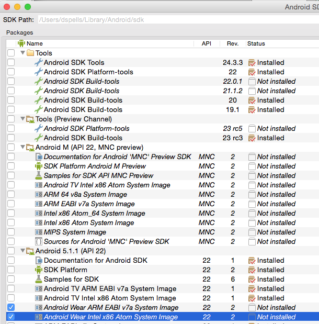Click the SDK Platform Android M Preview robot icon
319x324 pixels.
coord(39,166)
